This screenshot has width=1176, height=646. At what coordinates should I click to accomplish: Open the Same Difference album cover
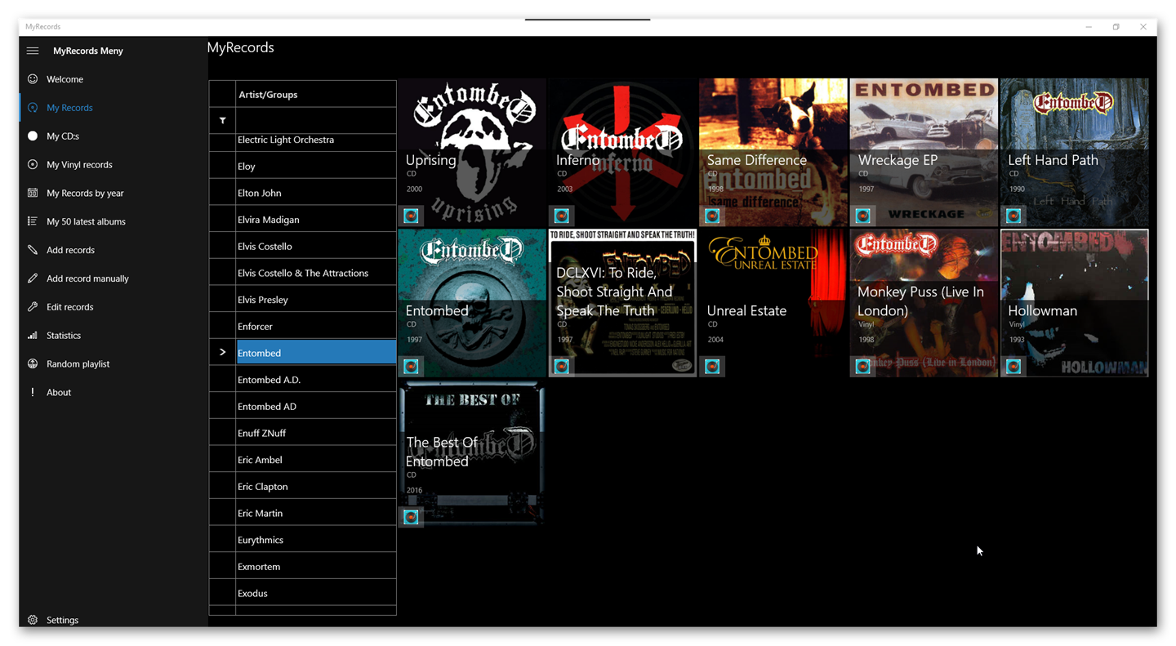(773, 152)
